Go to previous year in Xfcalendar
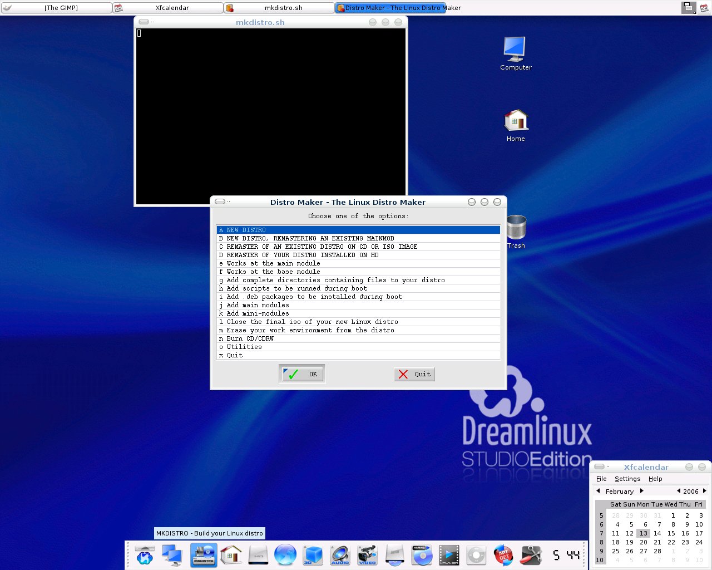 pos(679,491)
